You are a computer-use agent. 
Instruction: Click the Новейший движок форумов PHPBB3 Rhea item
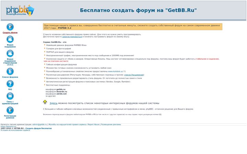pos(66,45)
